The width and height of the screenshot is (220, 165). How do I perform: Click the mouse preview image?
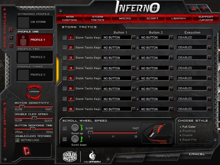point(157,133)
